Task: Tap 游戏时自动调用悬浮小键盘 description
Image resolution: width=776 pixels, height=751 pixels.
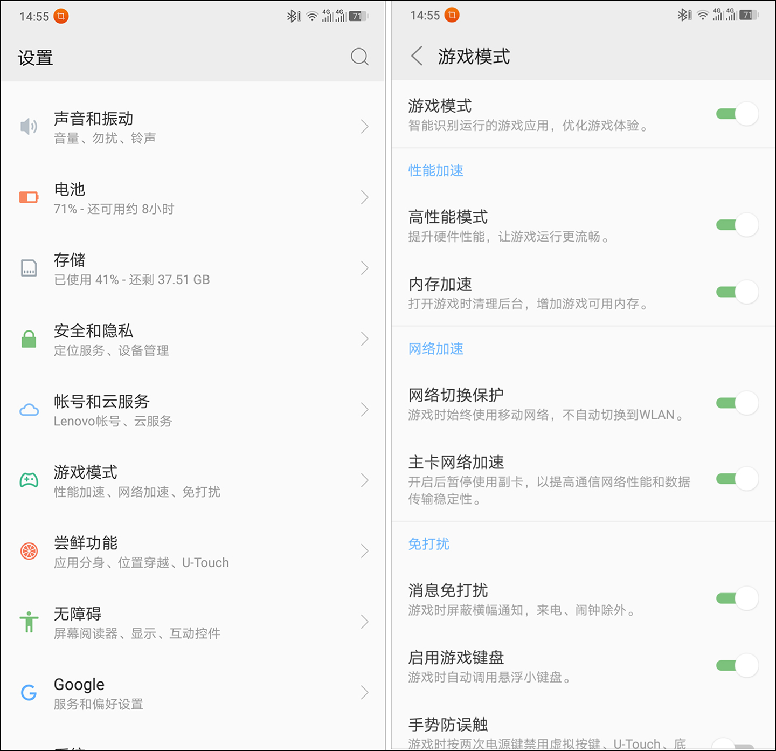Action: (x=490, y=677)
